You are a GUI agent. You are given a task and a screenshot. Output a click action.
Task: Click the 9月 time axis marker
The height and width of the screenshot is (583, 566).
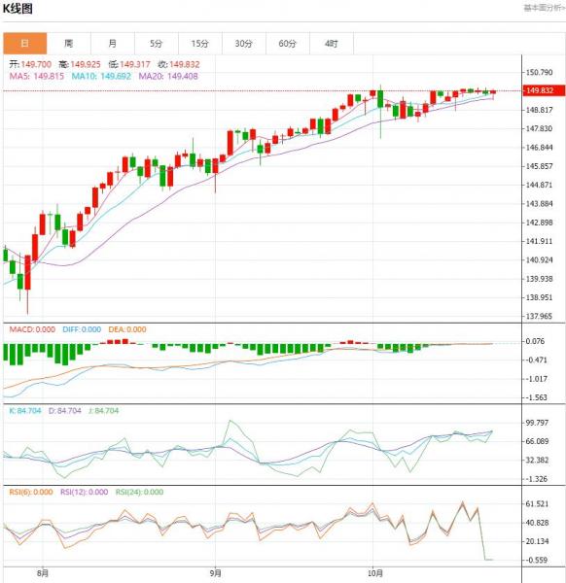pyautogui.click(x=216, y=573)
